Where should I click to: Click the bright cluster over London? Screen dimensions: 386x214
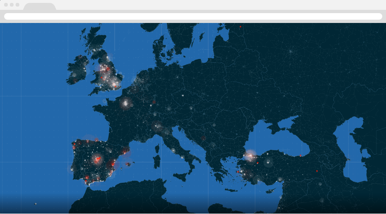[x=114, y=85]
